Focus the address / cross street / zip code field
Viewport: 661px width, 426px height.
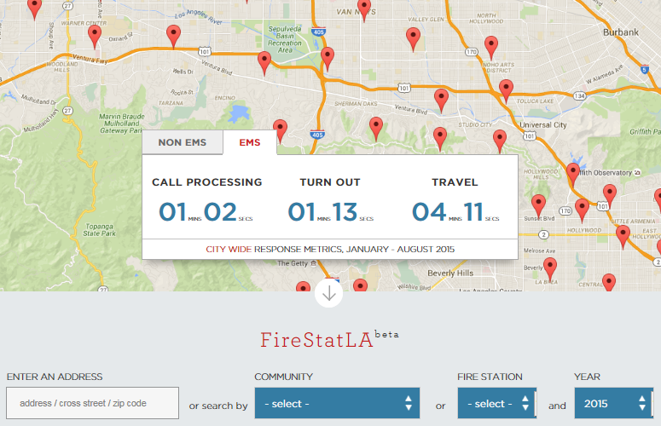click(x=92, y=403)
